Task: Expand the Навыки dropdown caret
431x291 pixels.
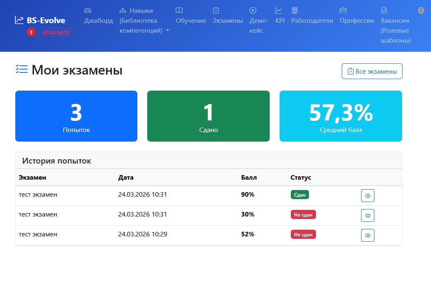Action: pos(168,31)
